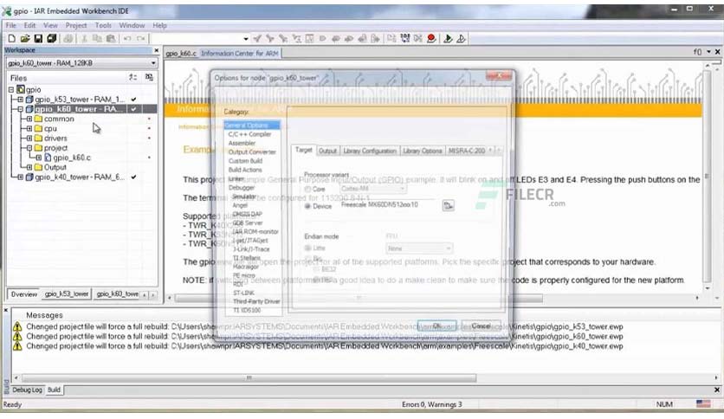Click the device browse button beside Freescale MK60DN512

pos(448,205)
